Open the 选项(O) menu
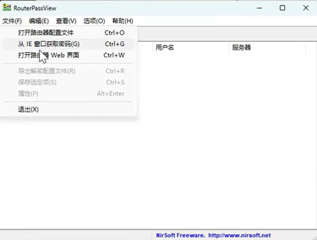The height and width of the screenshot is (240, 317). (94, 21)
